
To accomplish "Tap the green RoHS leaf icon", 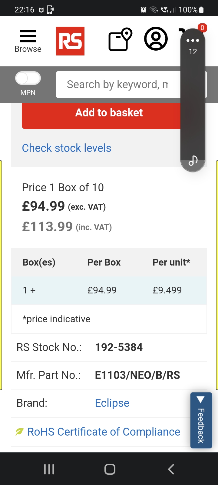I will coord(20,432).
